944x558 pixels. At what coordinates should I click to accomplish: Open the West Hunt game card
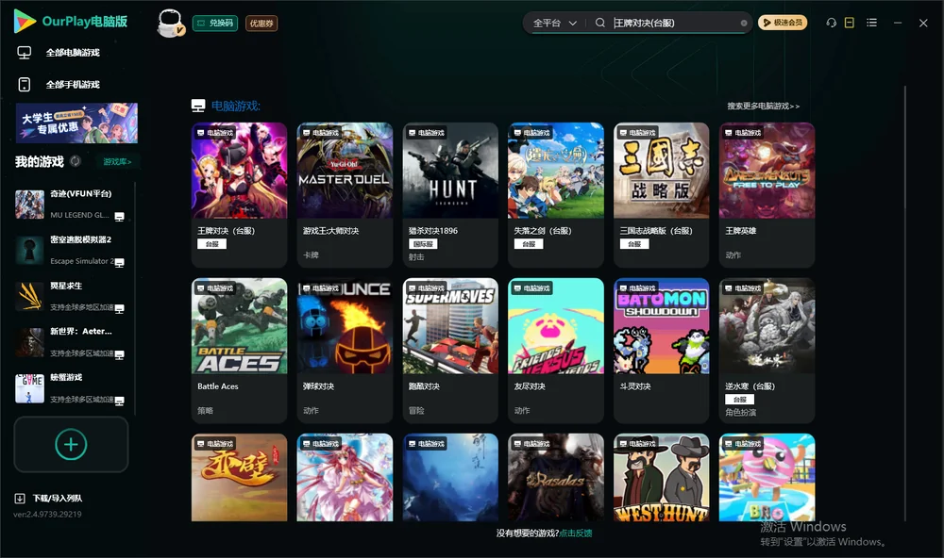662,478
